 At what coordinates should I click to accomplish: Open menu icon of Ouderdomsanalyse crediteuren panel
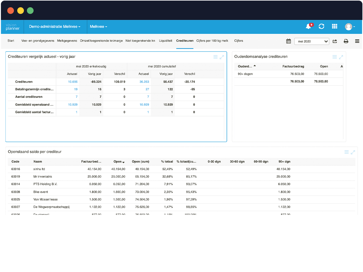(335, 57)
